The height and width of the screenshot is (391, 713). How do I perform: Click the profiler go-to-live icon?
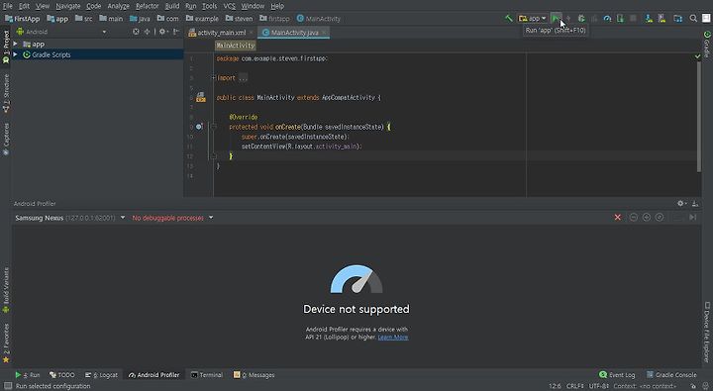pos(692,218)
